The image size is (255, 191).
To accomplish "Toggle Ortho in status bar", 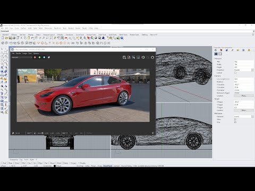I will click(87, 166).
